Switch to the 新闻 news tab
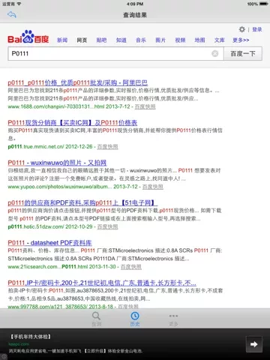This screenshot has height=360, width=270. tap(62, 40)
